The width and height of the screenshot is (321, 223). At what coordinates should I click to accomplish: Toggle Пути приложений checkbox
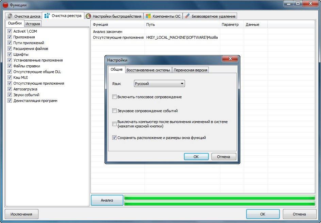coord(10,43)
